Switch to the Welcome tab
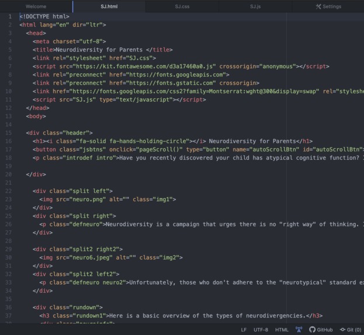Screen dimensions: 364x335 pos(36,6)
